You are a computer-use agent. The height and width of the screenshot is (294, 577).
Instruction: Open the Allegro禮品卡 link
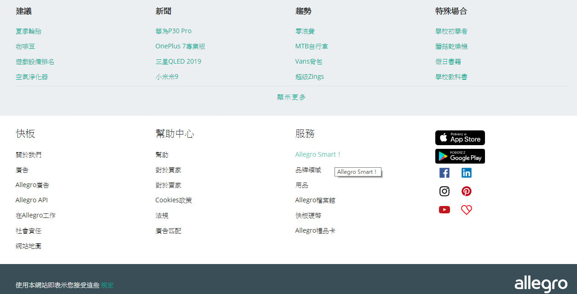click(x=315, y=231)
